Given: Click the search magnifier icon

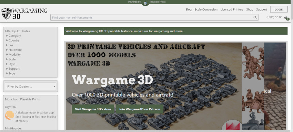Looking at the screenshot, I should 255,17.
